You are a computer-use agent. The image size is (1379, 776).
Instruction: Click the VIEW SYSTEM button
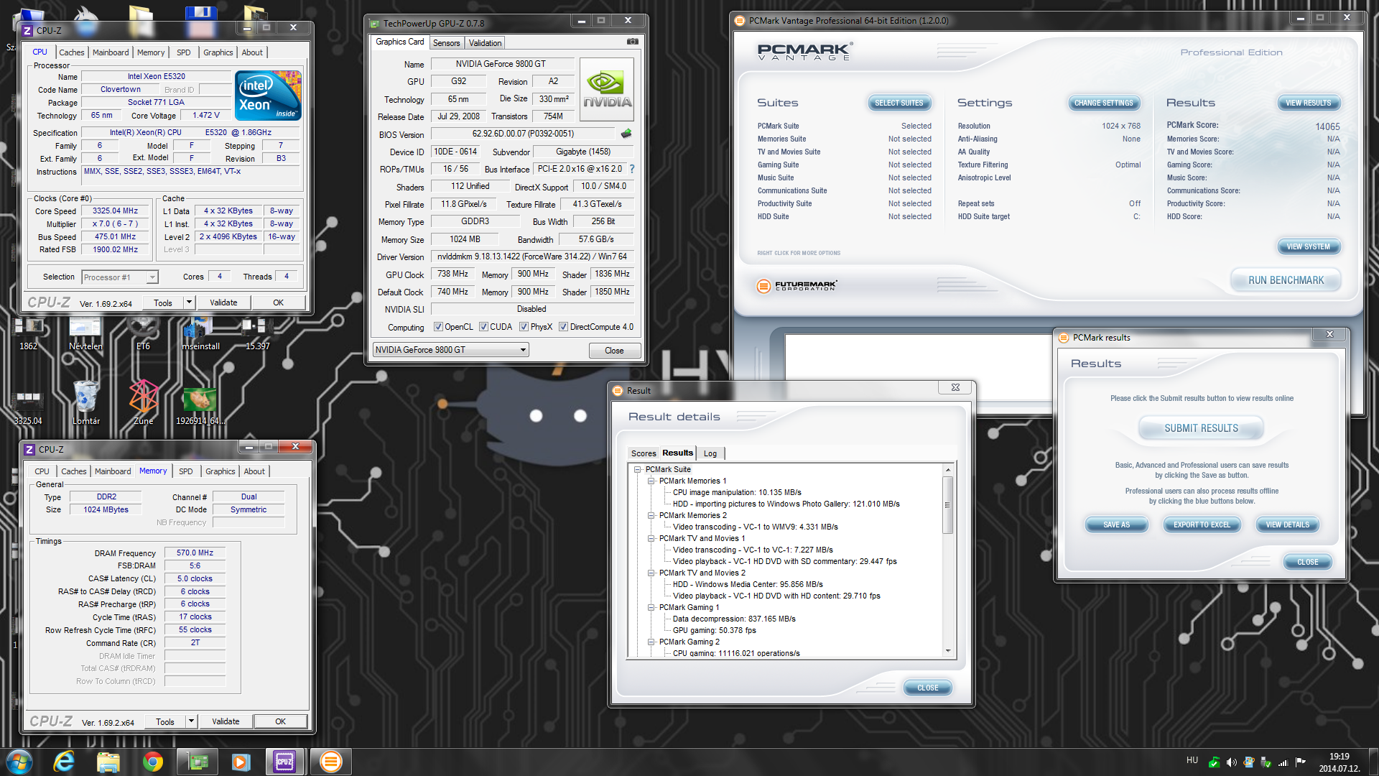coord(1308,246)
